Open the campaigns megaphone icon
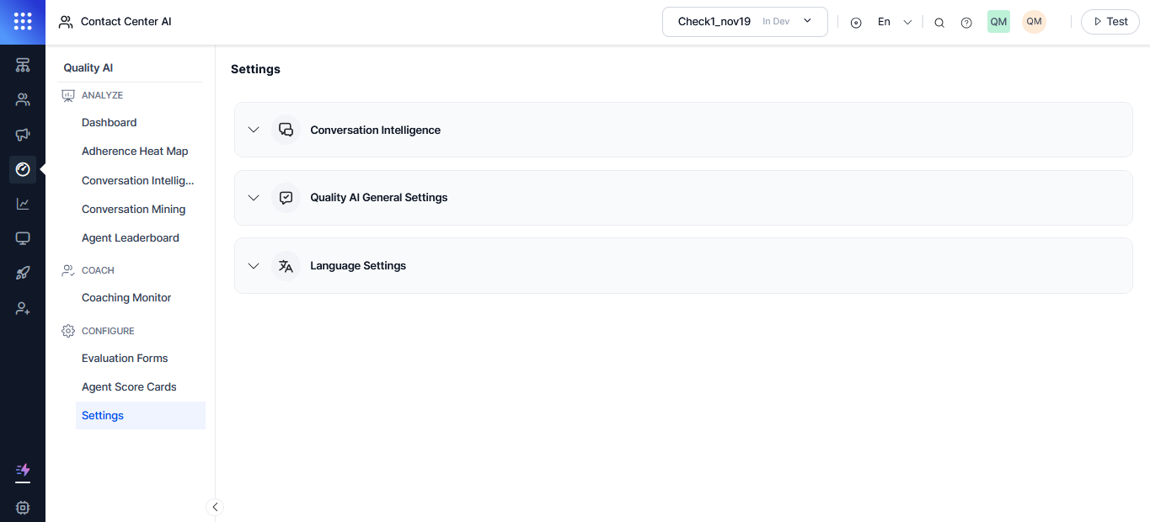This screenshot has height=522, width=1150. pos(23,135)
